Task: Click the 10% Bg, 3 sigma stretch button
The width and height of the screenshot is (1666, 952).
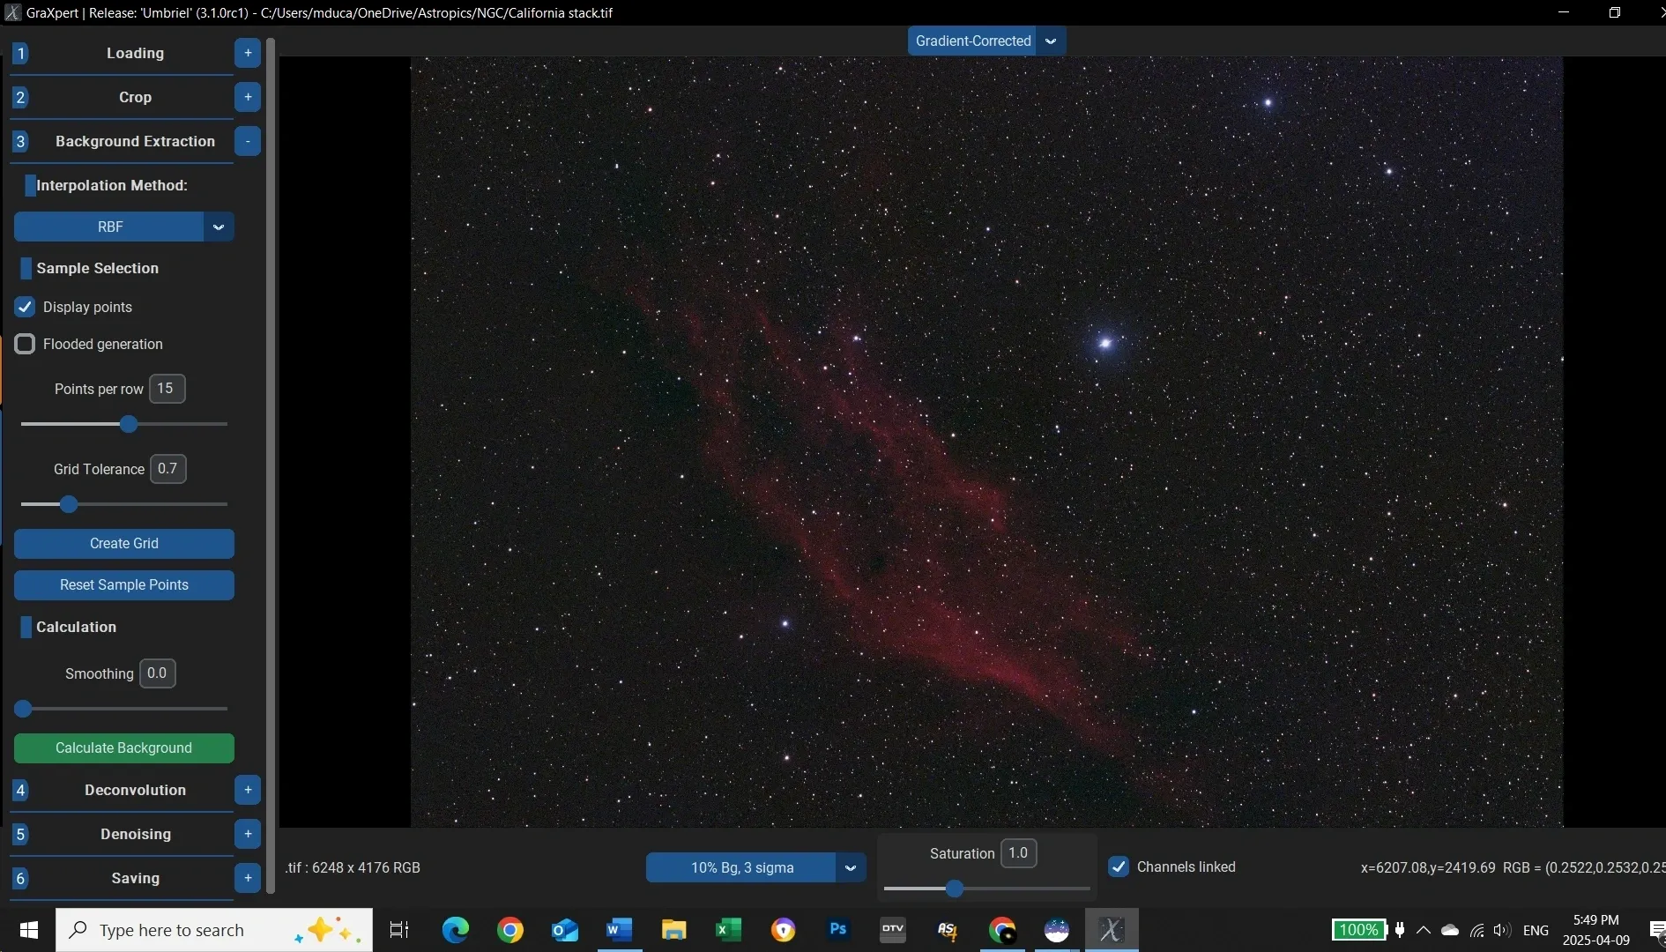Action: pos(741,867)
